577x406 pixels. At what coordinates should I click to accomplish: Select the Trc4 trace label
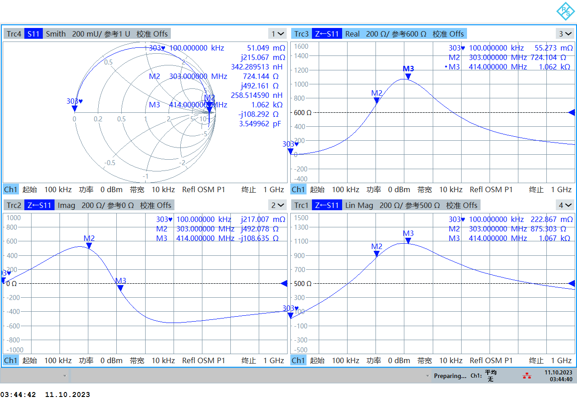pos(14,34)
